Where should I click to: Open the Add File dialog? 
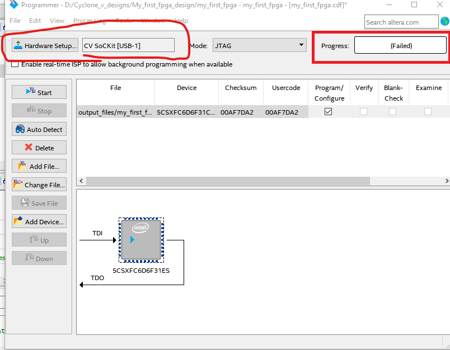point(39,166)
